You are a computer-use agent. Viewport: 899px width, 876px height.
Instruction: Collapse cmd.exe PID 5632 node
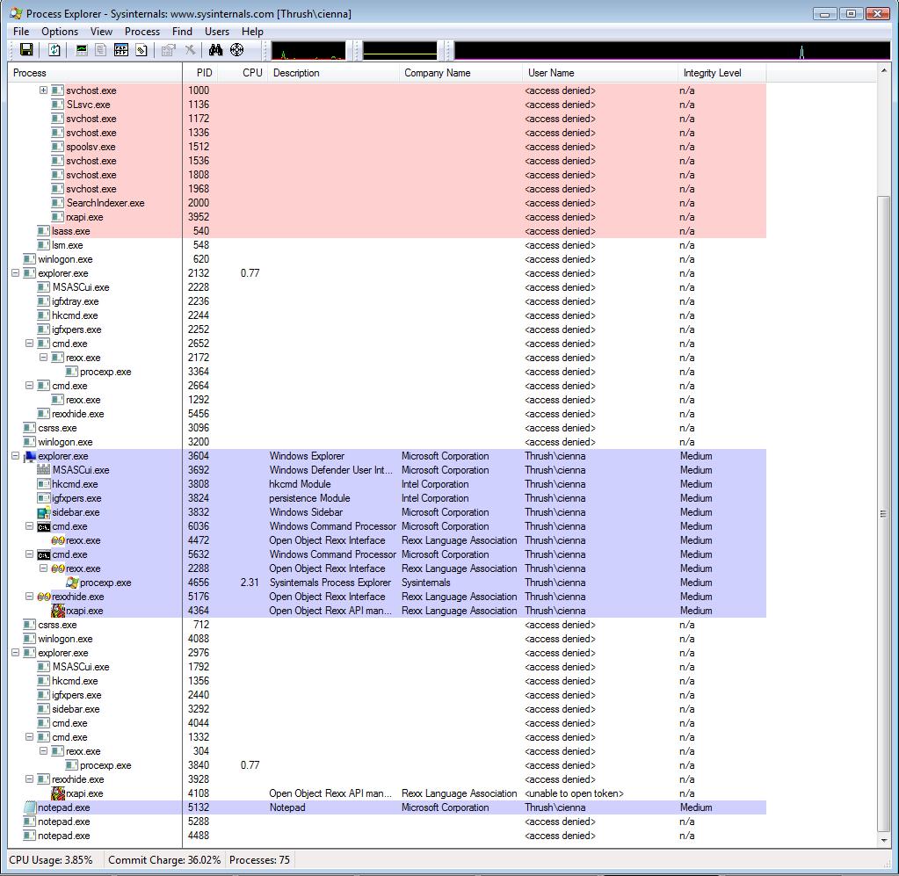(x=29, y=554)
